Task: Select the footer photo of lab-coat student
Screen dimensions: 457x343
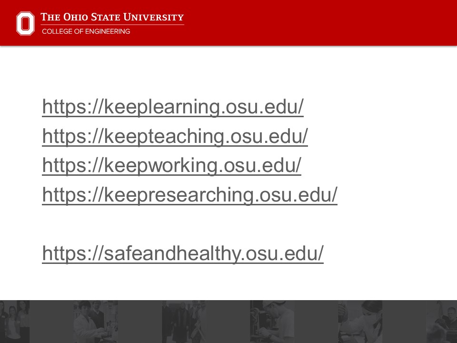Action: coord(95,322)
